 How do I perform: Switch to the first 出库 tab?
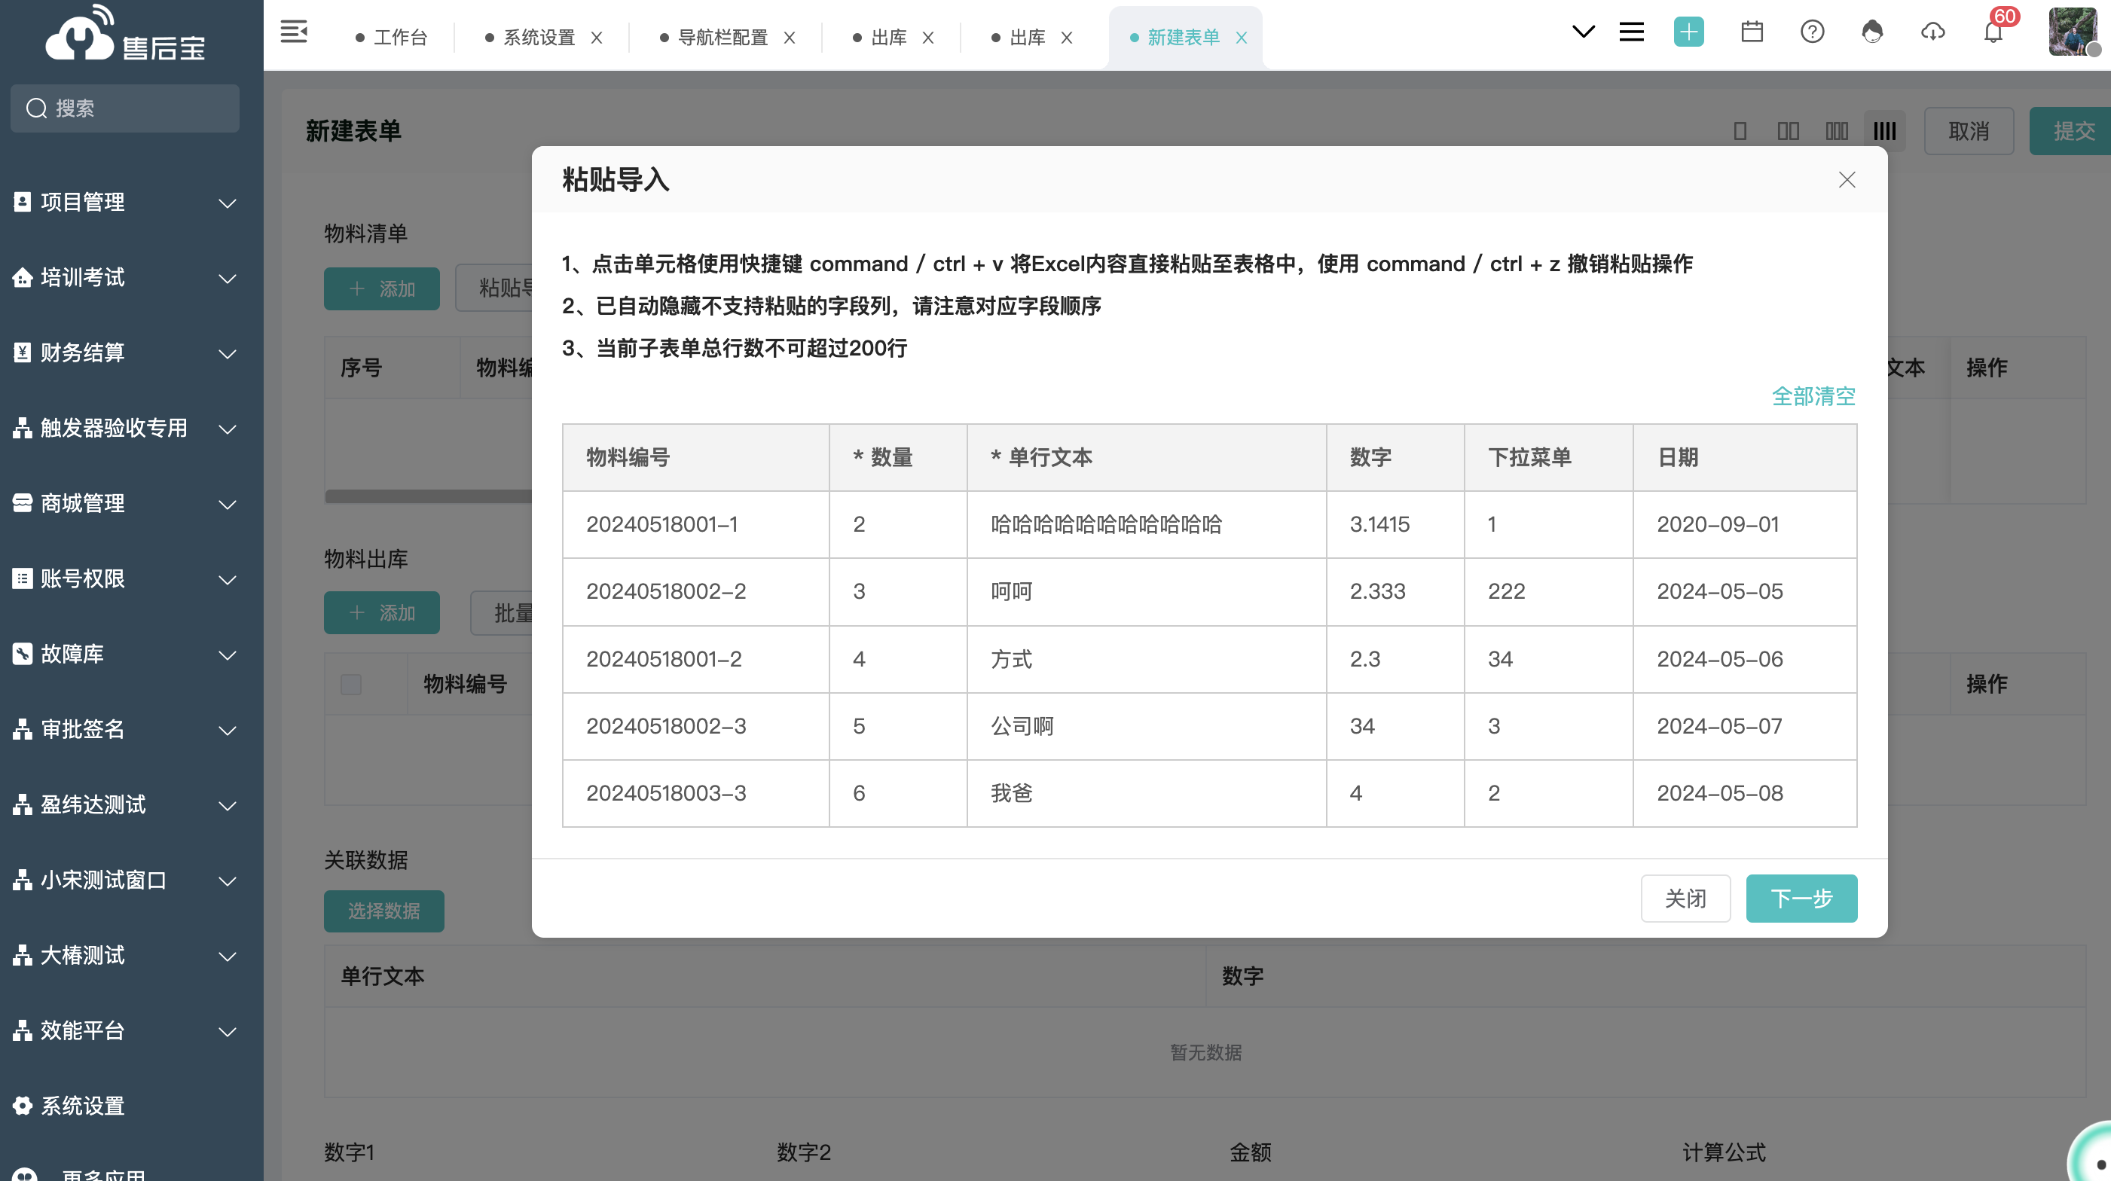(880, 38)
